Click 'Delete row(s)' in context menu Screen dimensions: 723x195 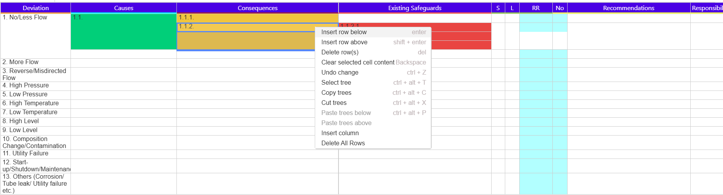pos(340,52)
